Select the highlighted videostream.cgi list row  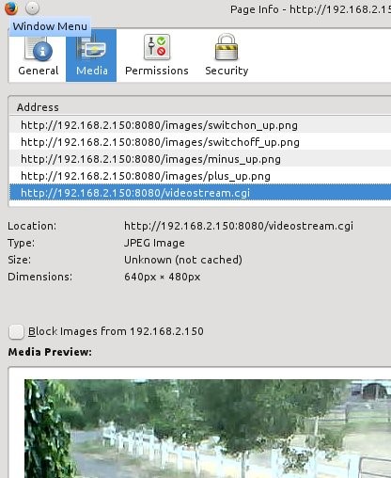coord(200,193)
